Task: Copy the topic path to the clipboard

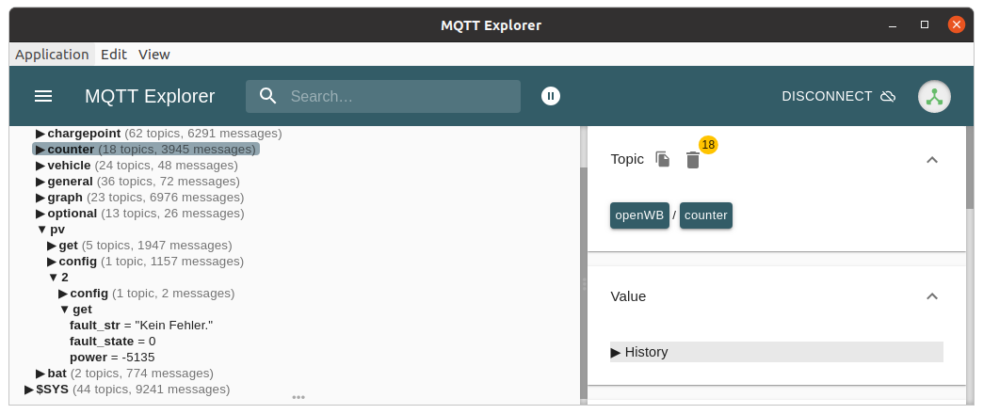Action: (663, 159)
